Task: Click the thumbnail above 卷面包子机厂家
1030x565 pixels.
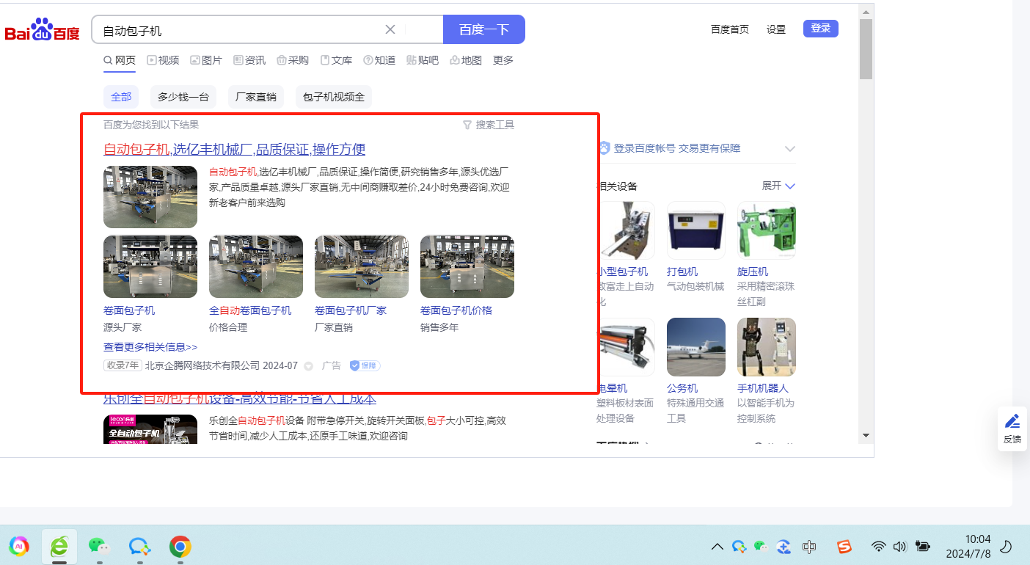Action: coord(362,266)
